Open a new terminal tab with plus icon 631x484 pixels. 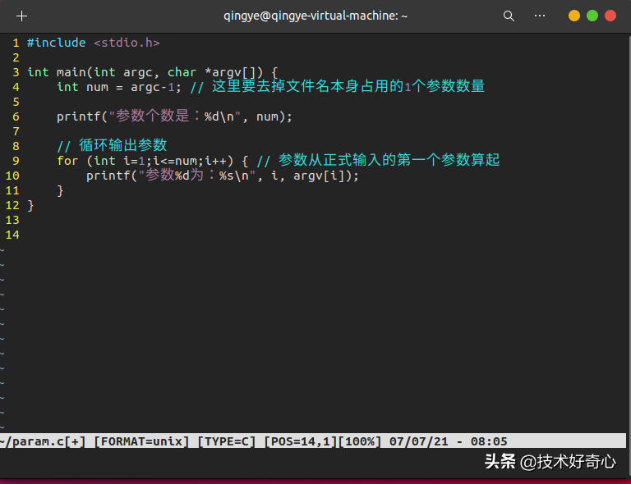[x=21, y=16]
